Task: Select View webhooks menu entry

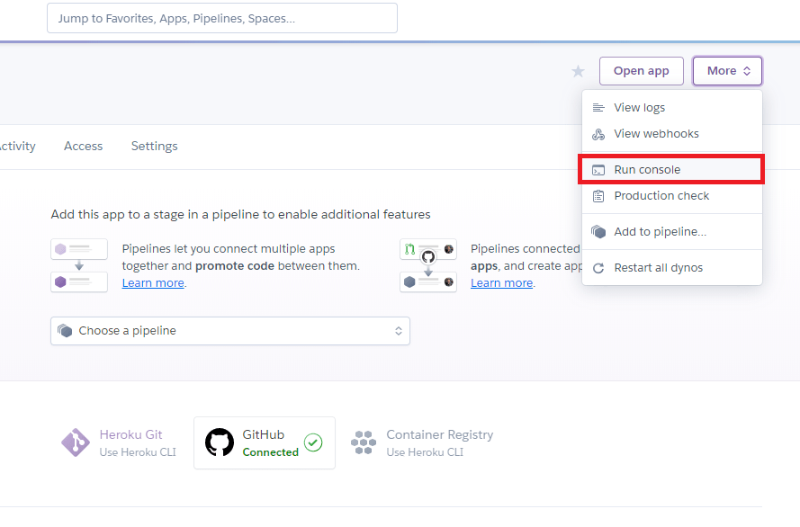Action: [656, 134]
